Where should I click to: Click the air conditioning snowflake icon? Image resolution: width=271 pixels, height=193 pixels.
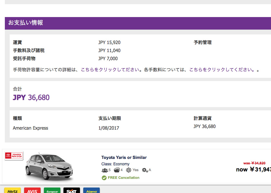(x=128, y=170)
